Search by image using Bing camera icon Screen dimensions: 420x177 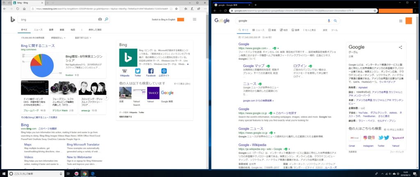[x=100, y=19]
